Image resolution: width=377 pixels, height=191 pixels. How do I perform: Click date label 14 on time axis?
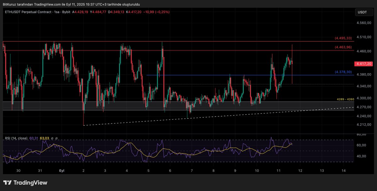343,171
